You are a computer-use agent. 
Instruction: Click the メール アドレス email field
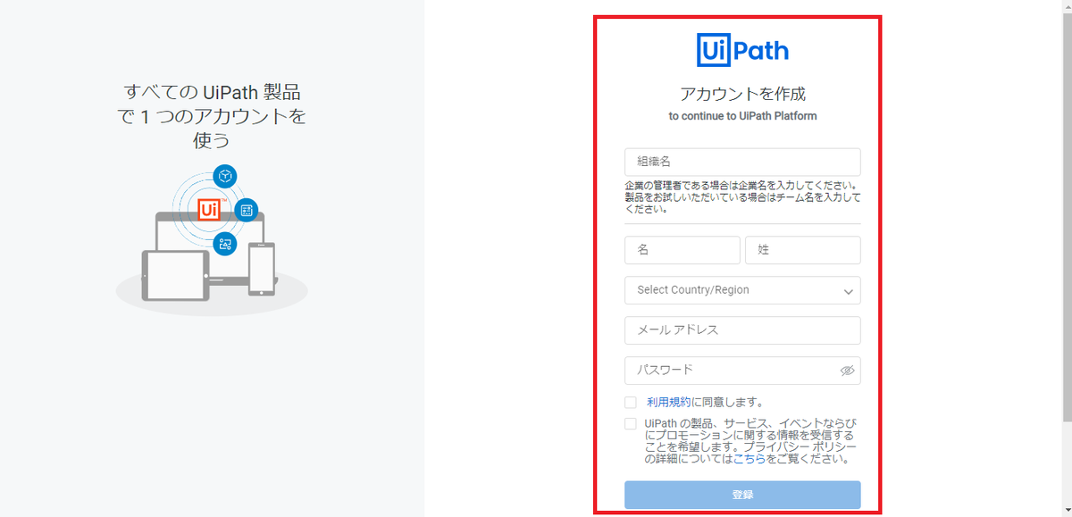(x=742, y=330)
